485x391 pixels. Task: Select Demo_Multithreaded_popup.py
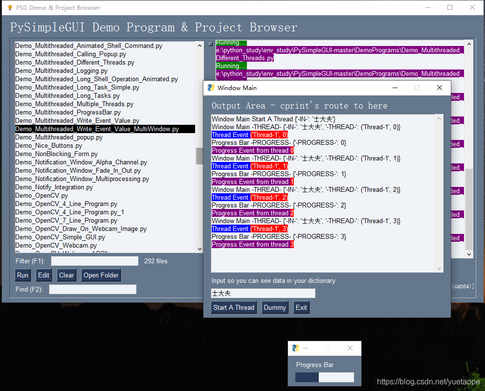105,138
